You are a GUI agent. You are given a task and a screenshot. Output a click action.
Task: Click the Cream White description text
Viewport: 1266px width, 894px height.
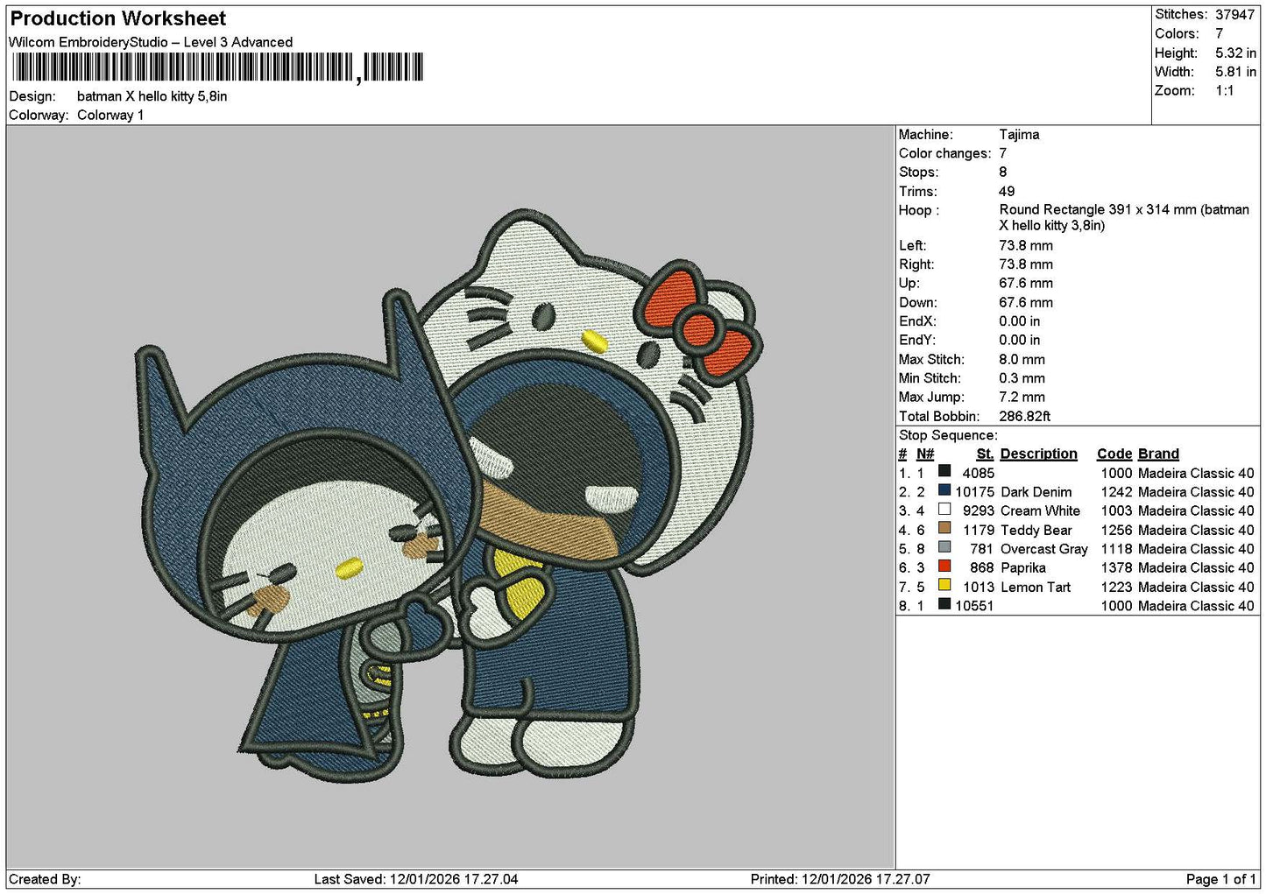(x=1041, y=511)
